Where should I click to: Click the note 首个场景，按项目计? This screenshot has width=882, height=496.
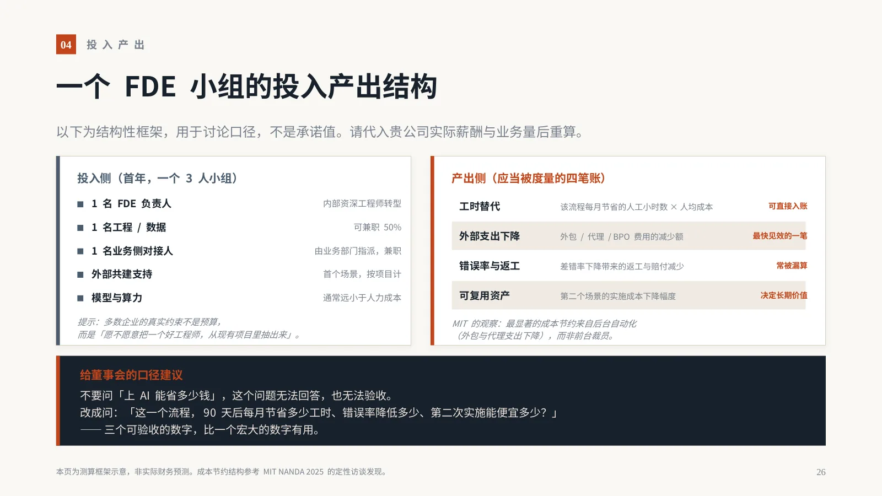point(362,274)
